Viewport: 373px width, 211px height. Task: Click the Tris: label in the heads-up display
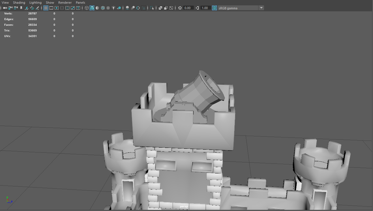tap(8, 31)
